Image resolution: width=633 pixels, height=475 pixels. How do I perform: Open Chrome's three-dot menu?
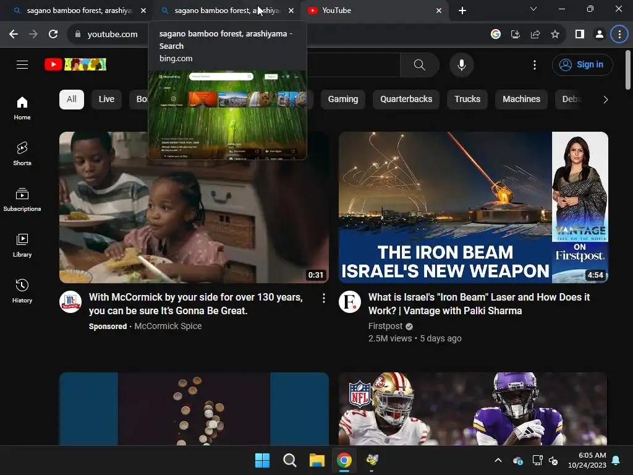click(619, 35)
